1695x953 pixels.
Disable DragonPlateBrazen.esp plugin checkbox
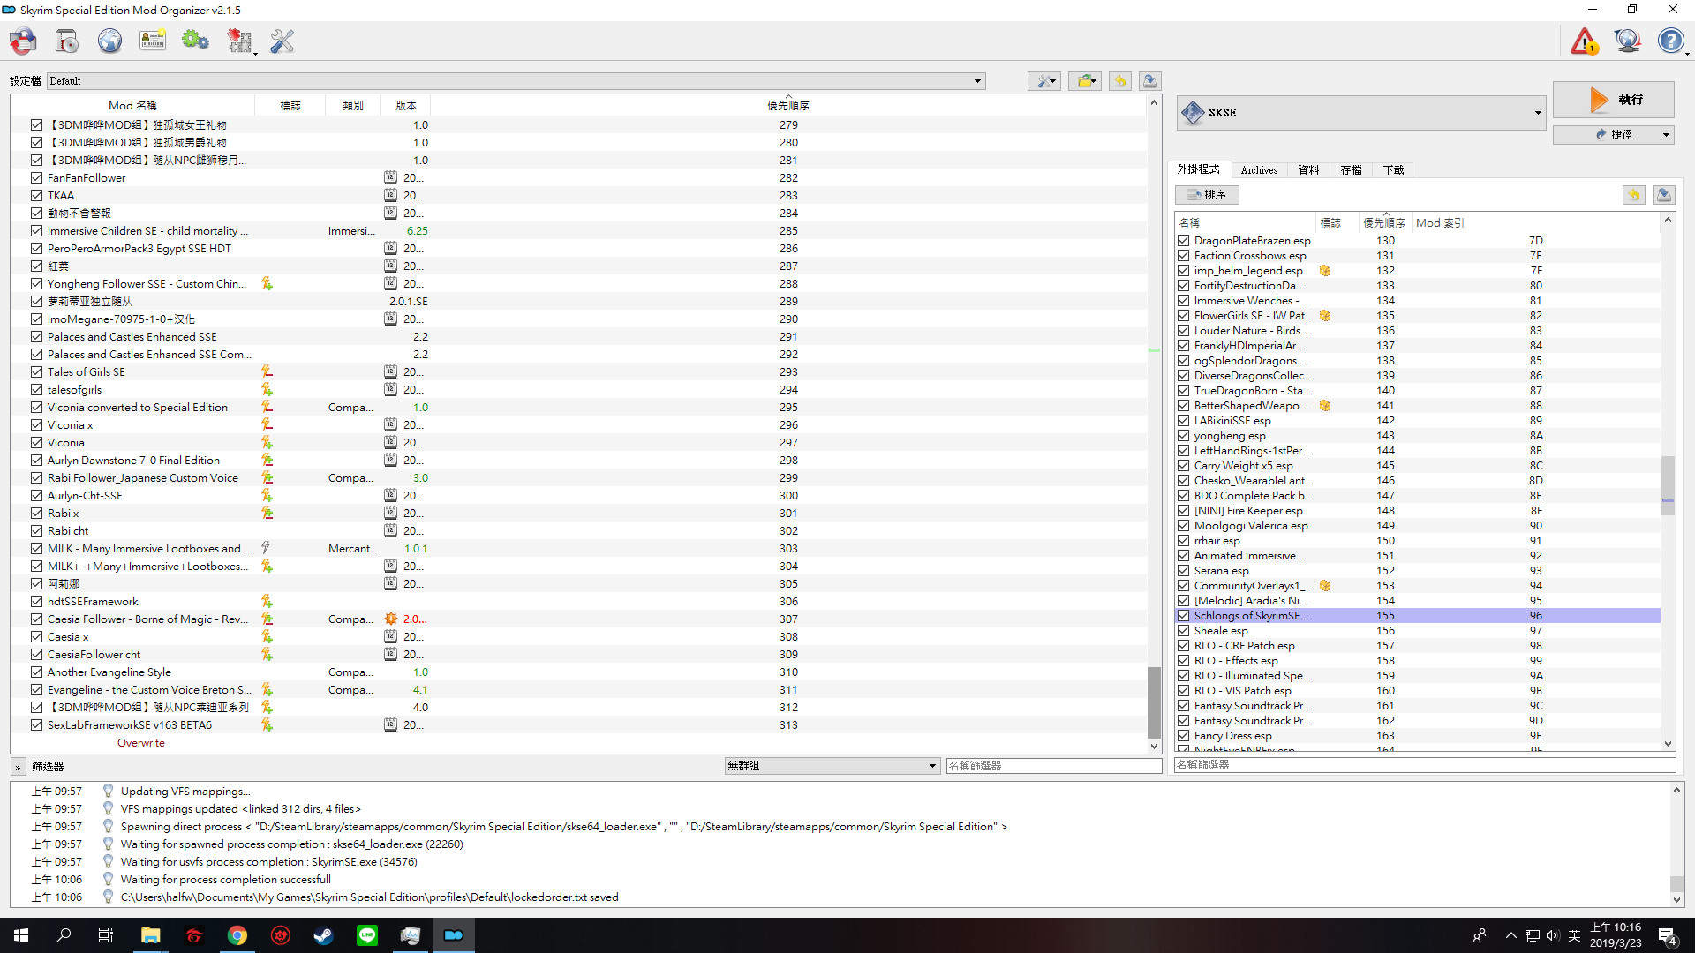[x=1183, y=240]
